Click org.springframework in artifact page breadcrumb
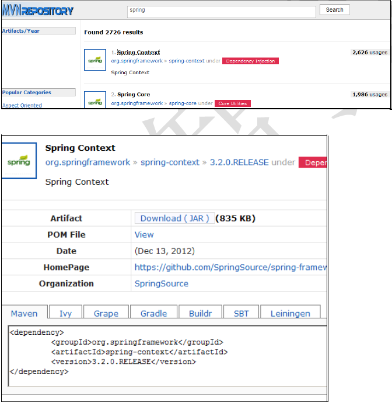 point(87,162)
